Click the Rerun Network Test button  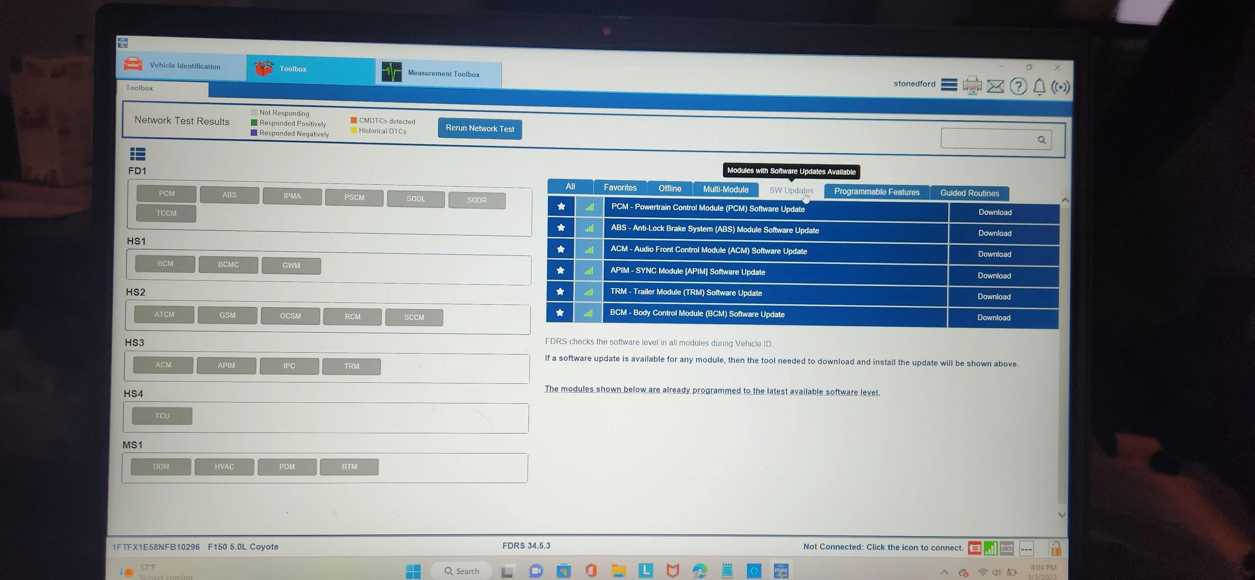pos(479,128)
